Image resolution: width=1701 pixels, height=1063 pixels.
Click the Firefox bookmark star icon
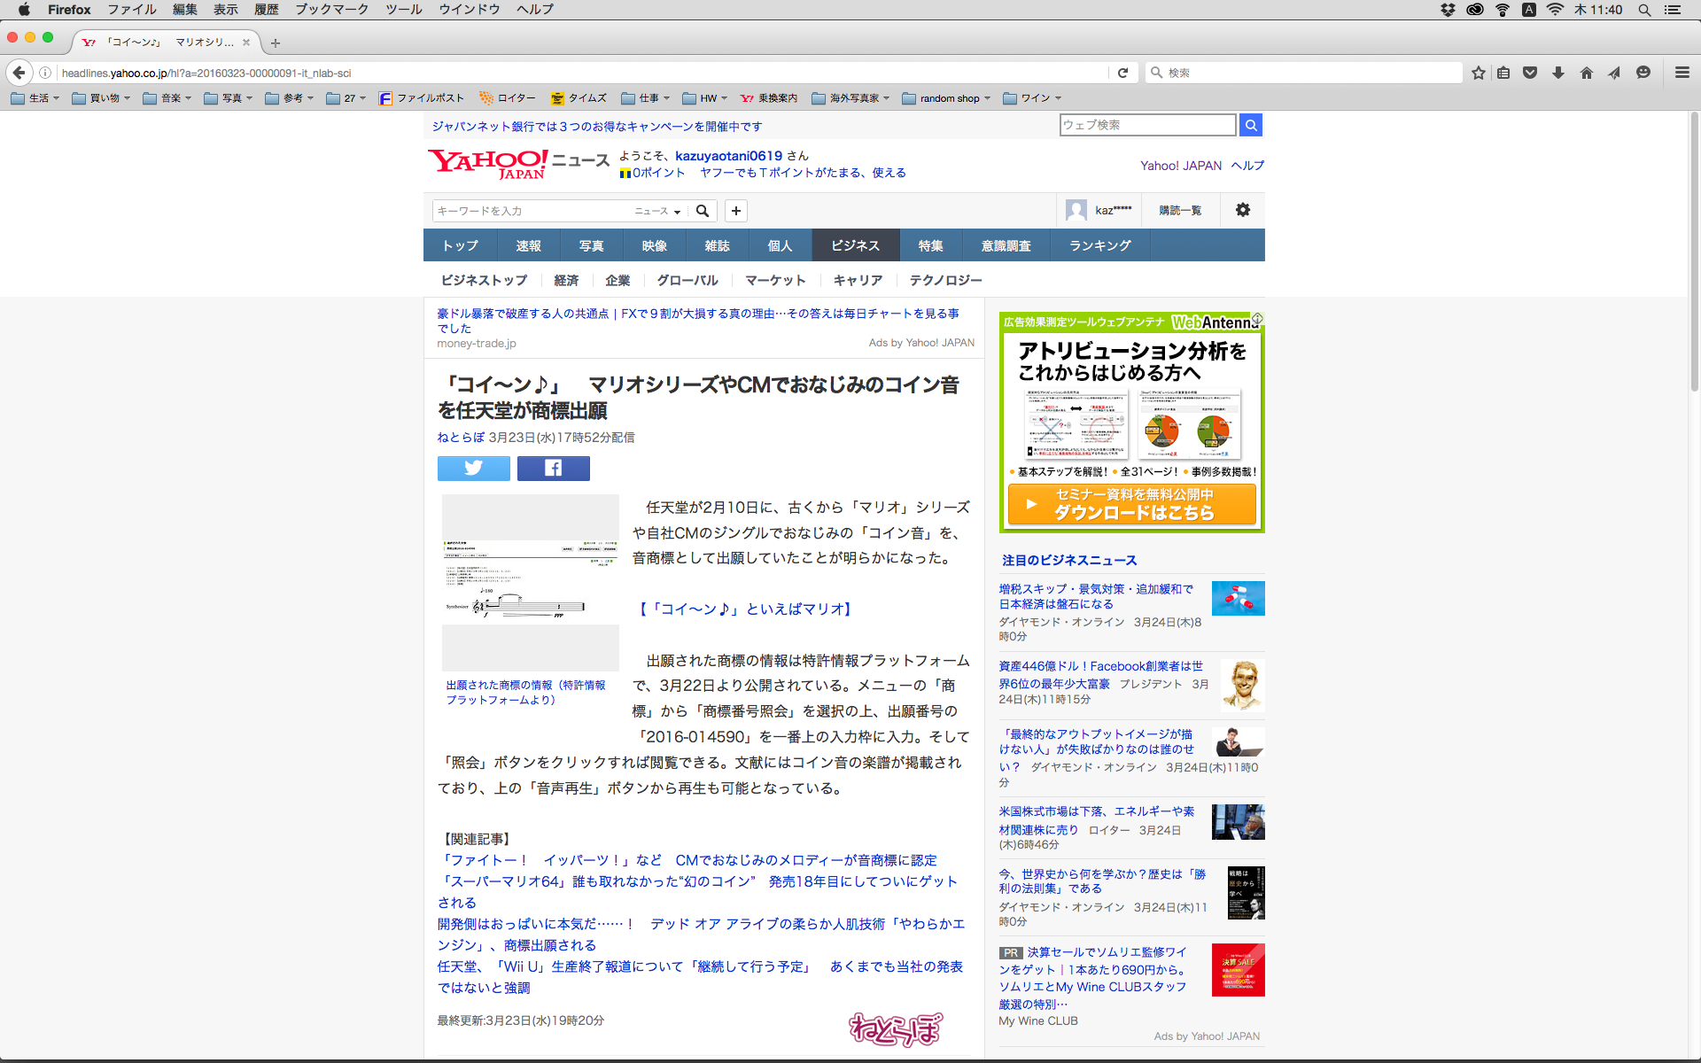tap(1478, 73)
